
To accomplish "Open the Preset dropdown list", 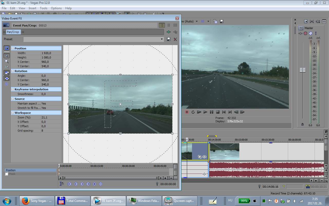I will pyautogui.click(x=162, y=39).
